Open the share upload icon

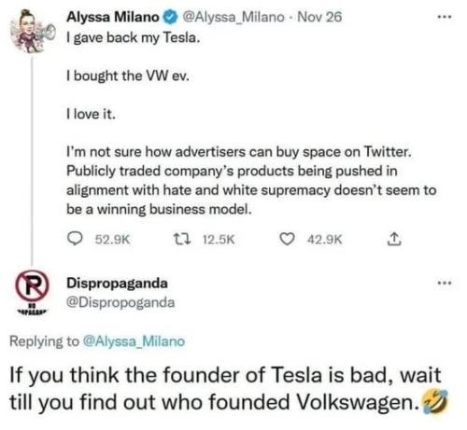394,239
